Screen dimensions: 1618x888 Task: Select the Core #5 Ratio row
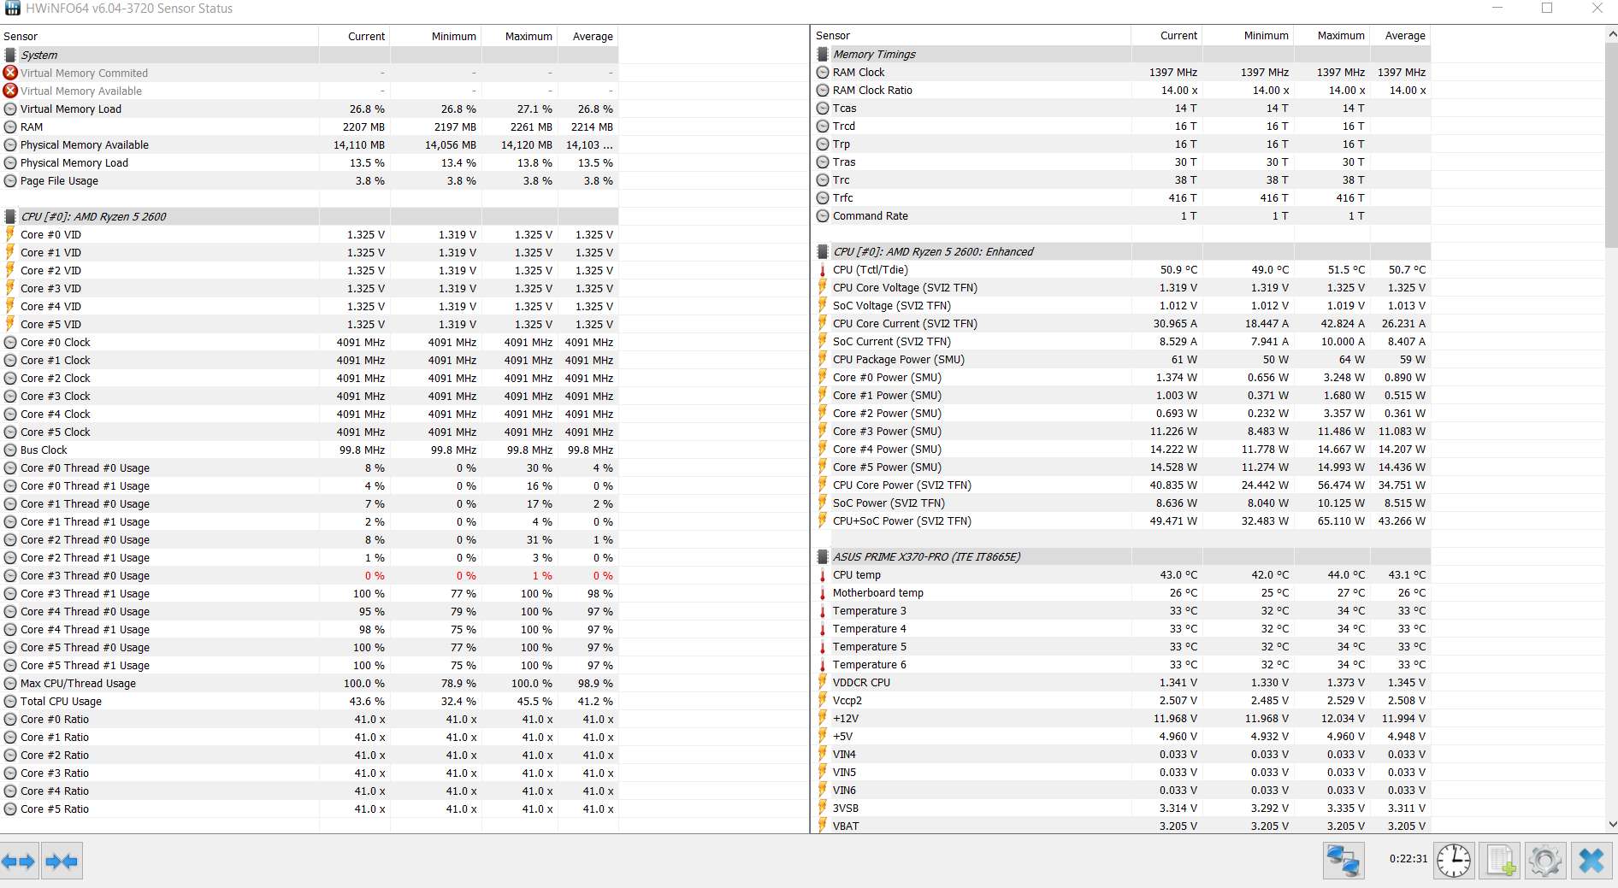click(x=309, y=809)
